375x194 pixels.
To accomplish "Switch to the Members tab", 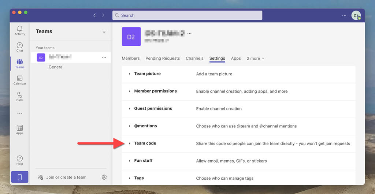I will tap(131, 59).
